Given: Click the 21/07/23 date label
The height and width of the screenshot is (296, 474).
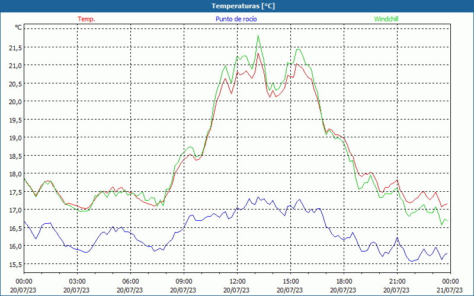Looking at the screenshot, I should click(x=450, y=290).
